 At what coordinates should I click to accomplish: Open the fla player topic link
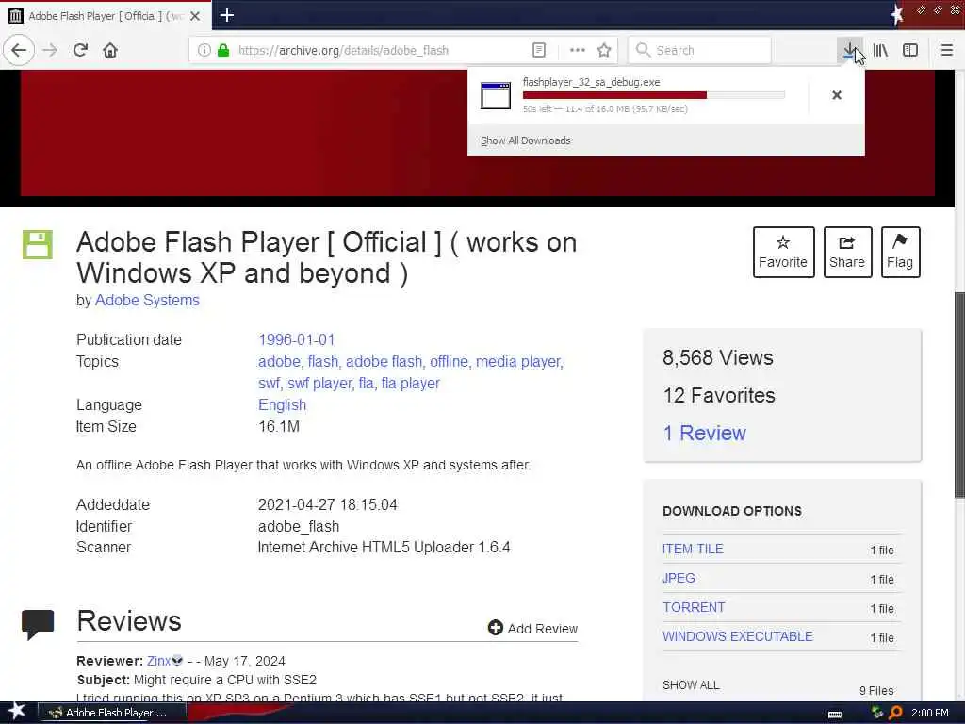click(411, 383)
